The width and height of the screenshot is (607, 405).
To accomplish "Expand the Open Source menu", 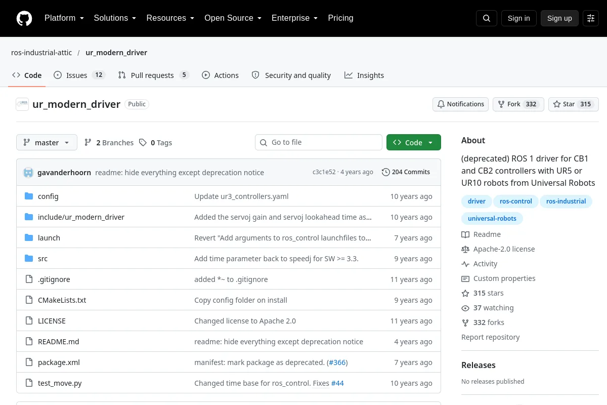I will pyautogui.click(x=233, y=18).
